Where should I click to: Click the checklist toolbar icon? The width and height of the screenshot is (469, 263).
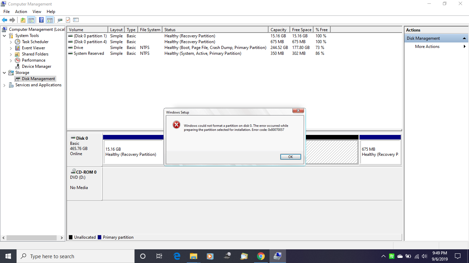76,20
